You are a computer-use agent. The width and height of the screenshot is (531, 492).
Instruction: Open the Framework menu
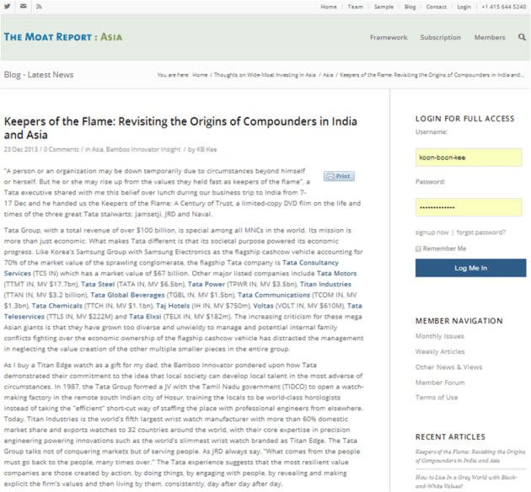tap(388, 37)
